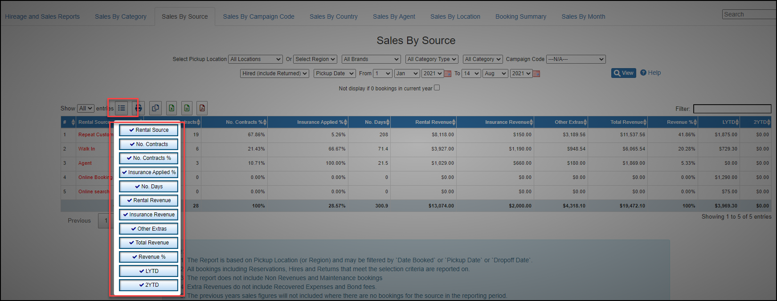Click the copy table icon

point(155,108)
